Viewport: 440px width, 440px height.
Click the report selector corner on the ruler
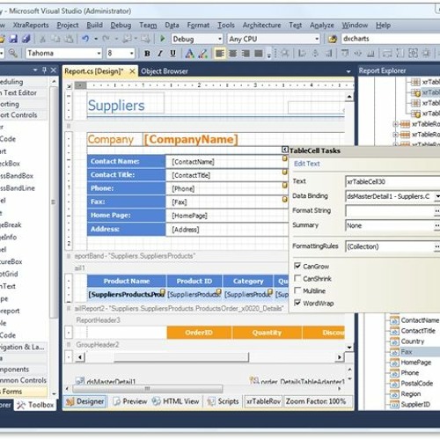point(69,85)
